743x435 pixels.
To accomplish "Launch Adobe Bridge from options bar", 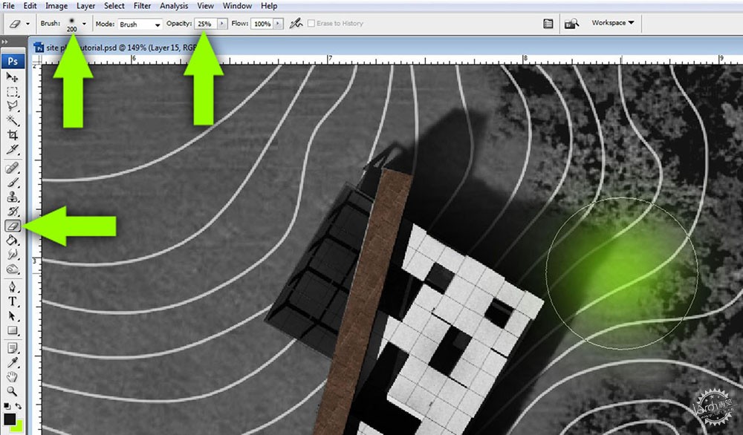I will point(571,23).
